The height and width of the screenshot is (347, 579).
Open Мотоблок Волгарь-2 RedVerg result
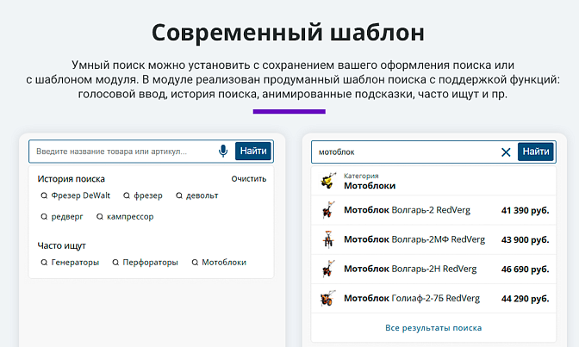click(x=433, y=210)
